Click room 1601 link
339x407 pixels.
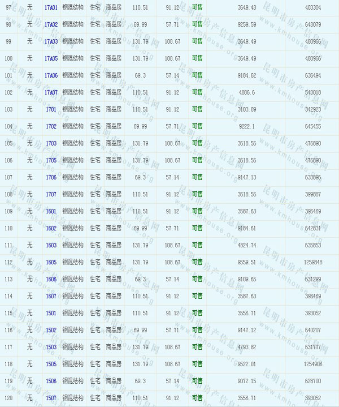point(51,212)
